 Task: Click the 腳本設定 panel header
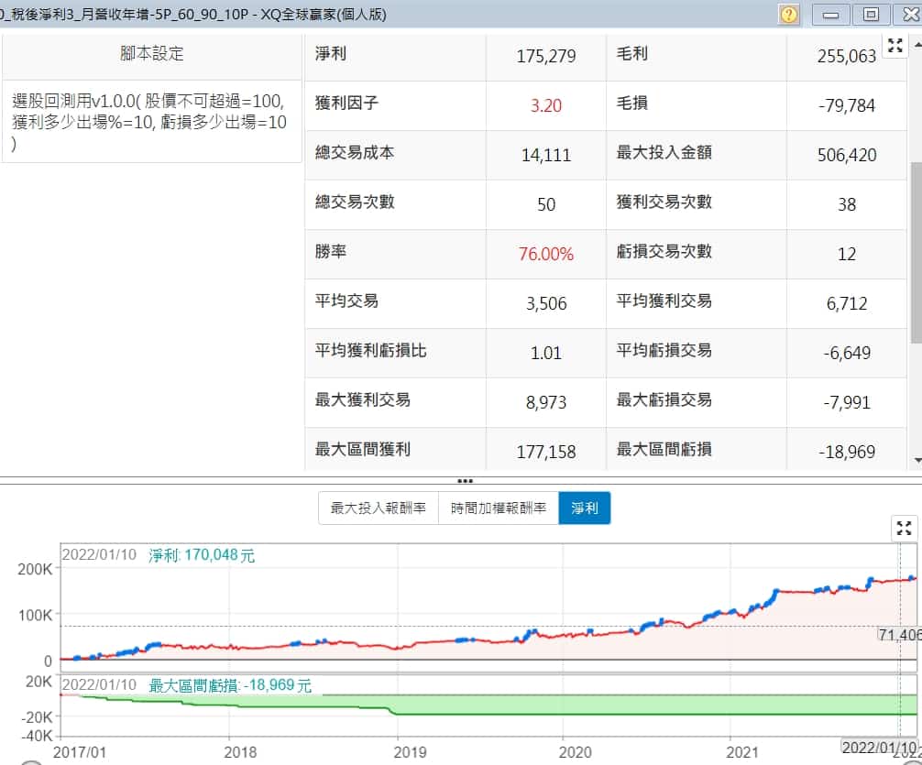[x=152, y=54]
